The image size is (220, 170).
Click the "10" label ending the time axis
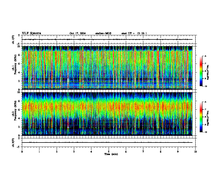point(195,152)
